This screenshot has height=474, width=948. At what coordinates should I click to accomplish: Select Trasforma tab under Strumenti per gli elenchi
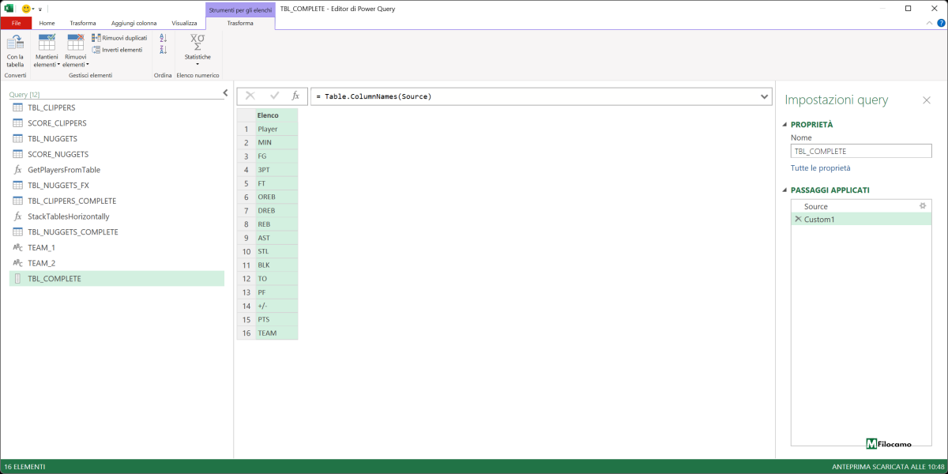pos(240,24)
